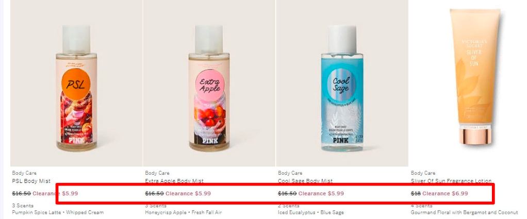Open the Cool Sage Body Mist image
This screenshot has width=527, height=219.
342,83
